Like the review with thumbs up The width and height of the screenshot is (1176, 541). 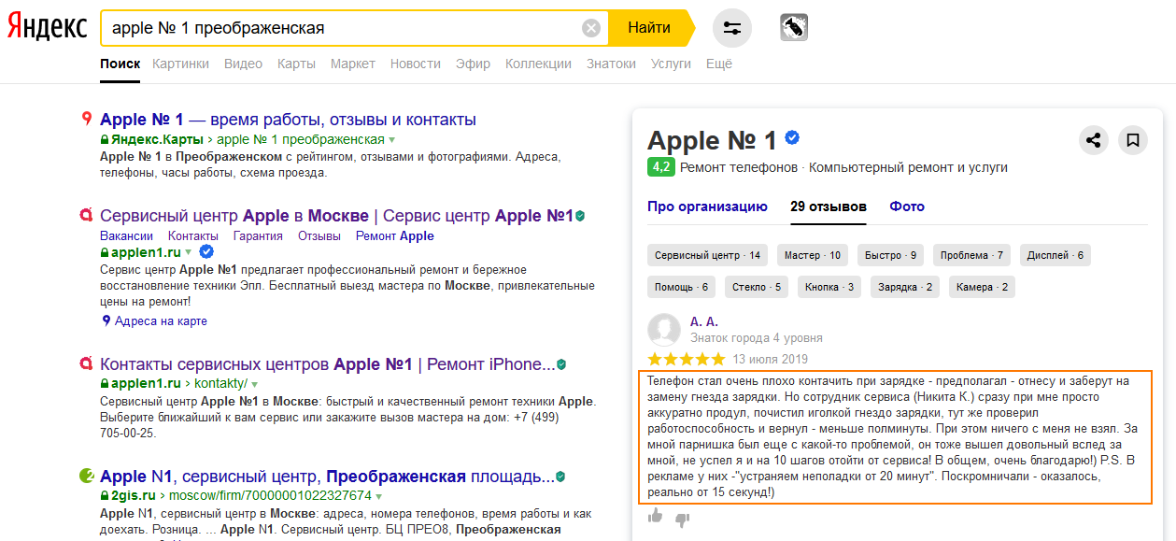click(x=655, y=517)
